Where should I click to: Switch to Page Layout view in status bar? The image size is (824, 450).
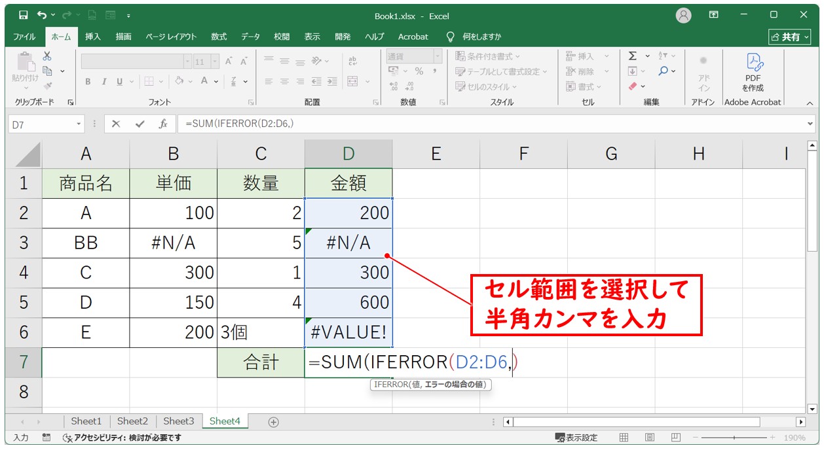point(649,438)
